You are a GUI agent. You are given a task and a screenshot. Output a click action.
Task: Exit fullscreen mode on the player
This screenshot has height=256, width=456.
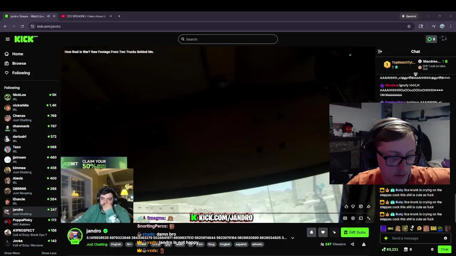click(x=369, y=218)
